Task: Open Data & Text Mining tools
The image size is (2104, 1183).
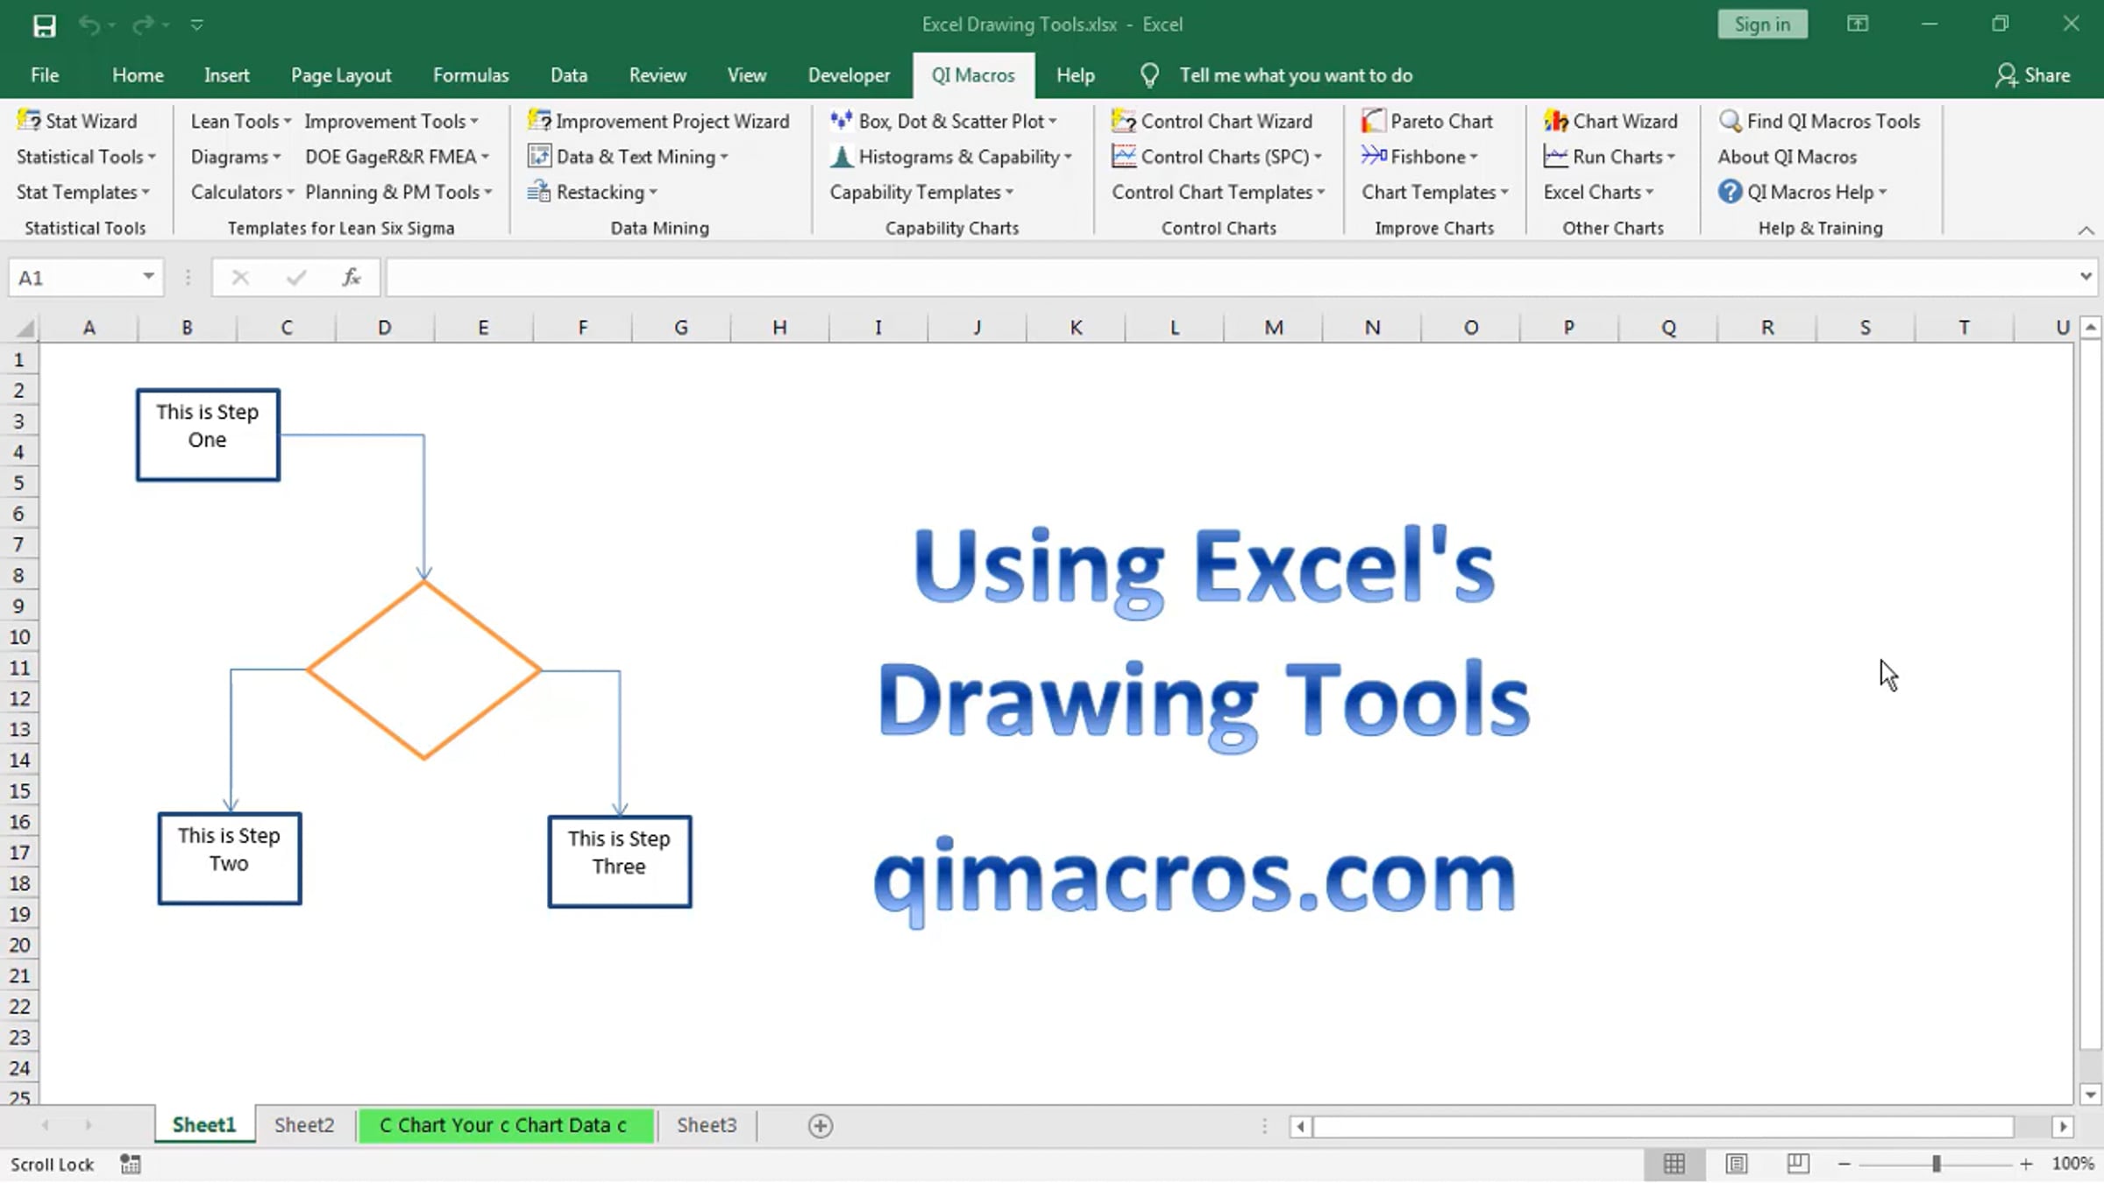Action: coord(629,157)
